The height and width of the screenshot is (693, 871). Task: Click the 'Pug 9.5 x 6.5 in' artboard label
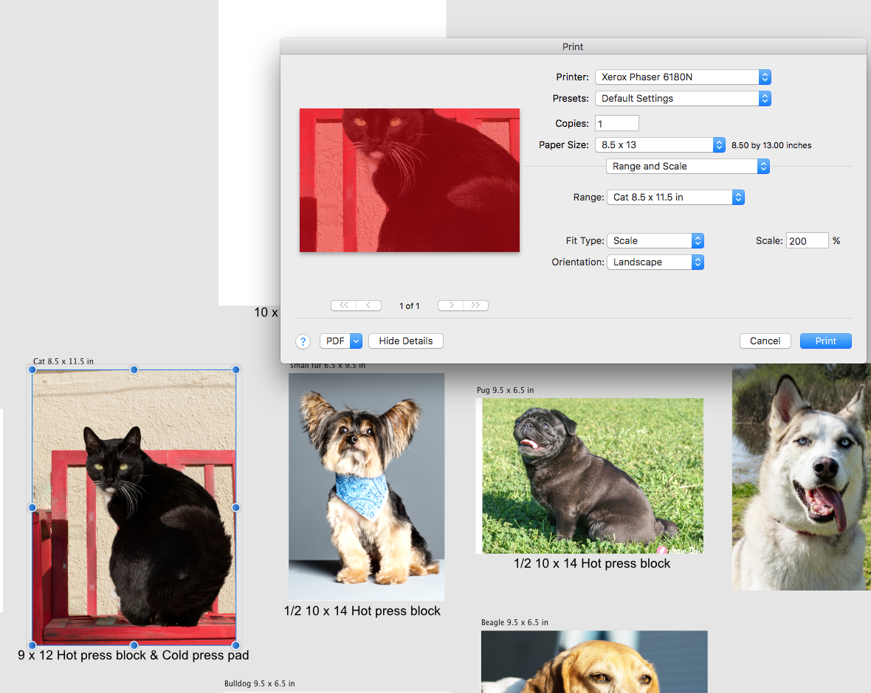click(505, 390)
